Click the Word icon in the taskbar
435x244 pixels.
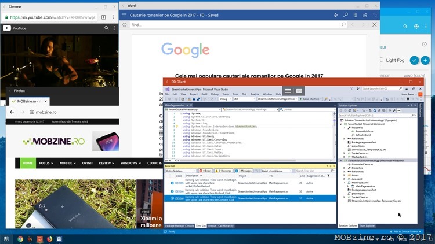(x=59, y=239)
